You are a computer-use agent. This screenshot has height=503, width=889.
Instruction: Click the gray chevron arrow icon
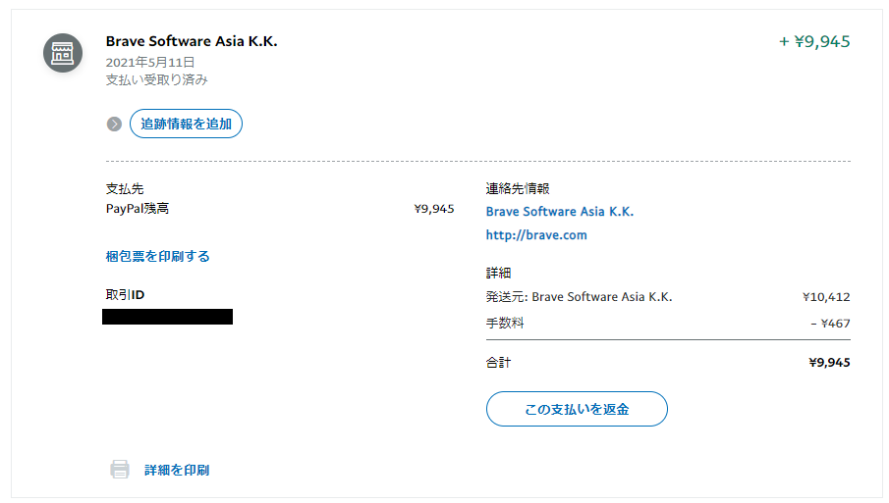tap(114, 124)
